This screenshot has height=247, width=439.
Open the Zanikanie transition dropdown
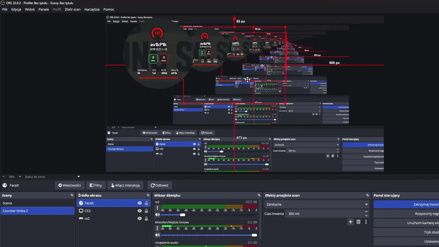click(316, 204)
